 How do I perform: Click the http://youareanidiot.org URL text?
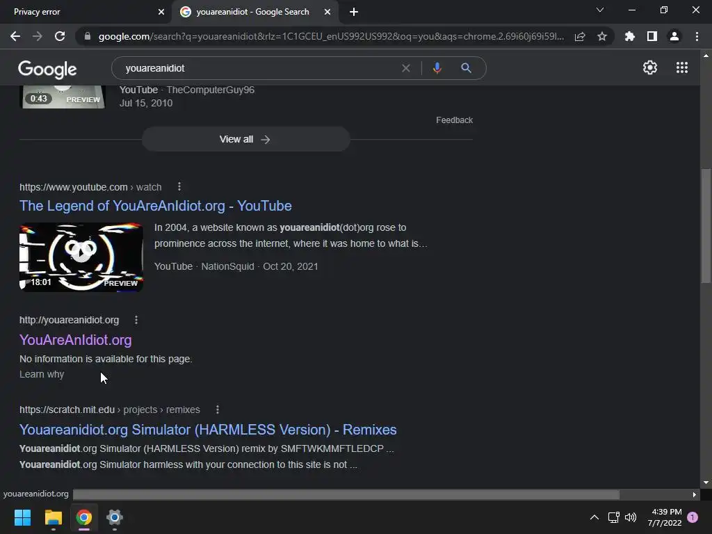click(x=69, y=320)
